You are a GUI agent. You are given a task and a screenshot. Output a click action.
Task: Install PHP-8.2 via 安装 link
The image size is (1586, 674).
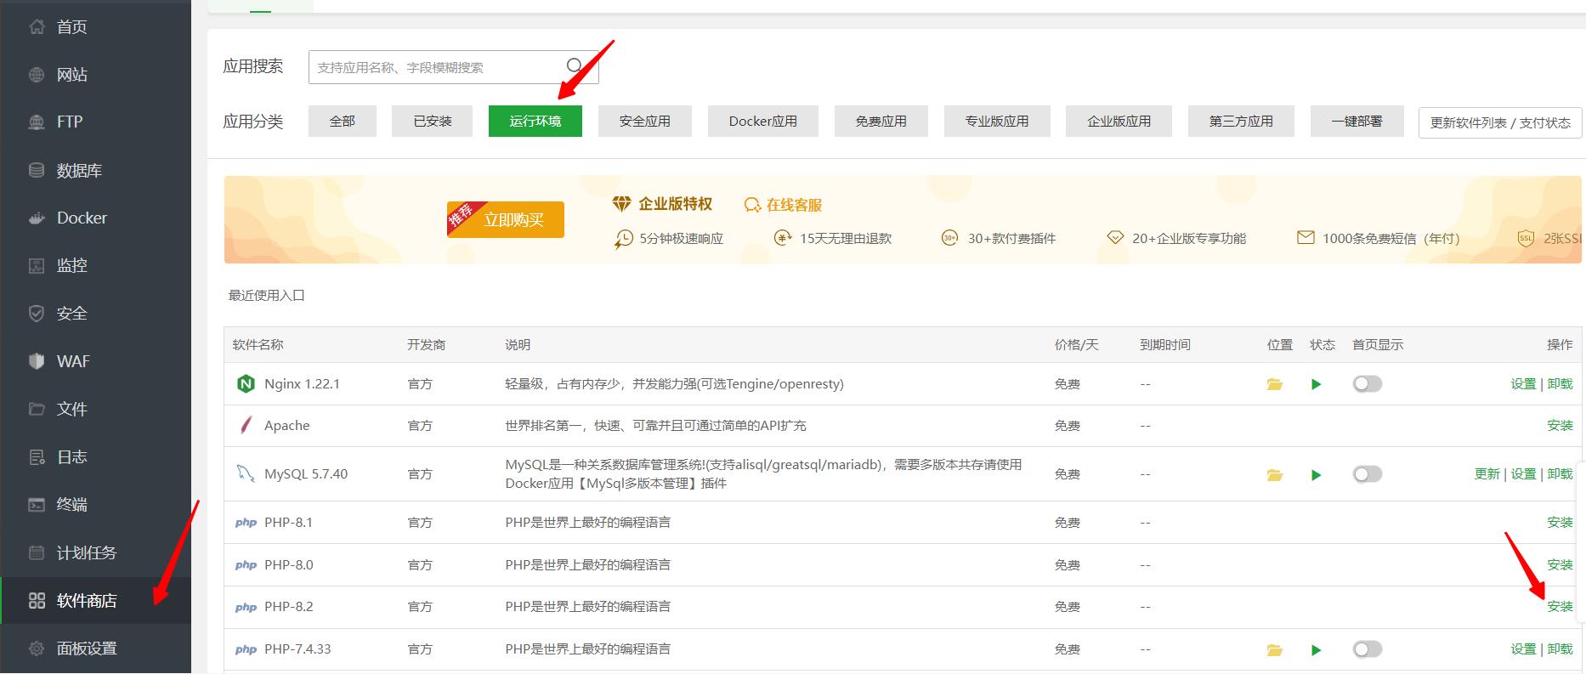[1560, 607]
